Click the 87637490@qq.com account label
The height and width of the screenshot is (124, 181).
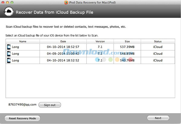pyautogui.click(x=22, y=104)
